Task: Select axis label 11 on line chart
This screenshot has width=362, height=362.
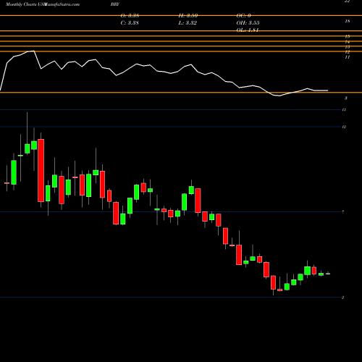Action: [x=348, y=57]
